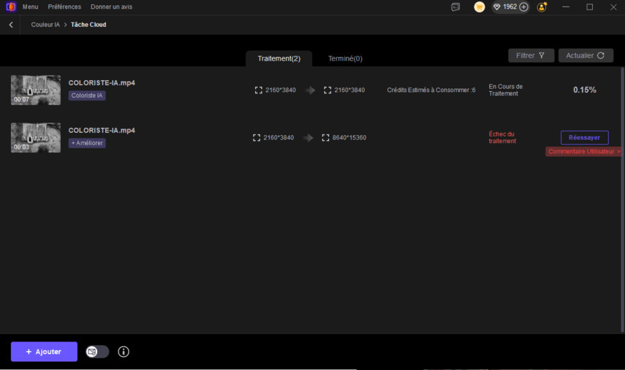
Task: Switch to the Terminé(0) tab
Action: pos(345,58)
